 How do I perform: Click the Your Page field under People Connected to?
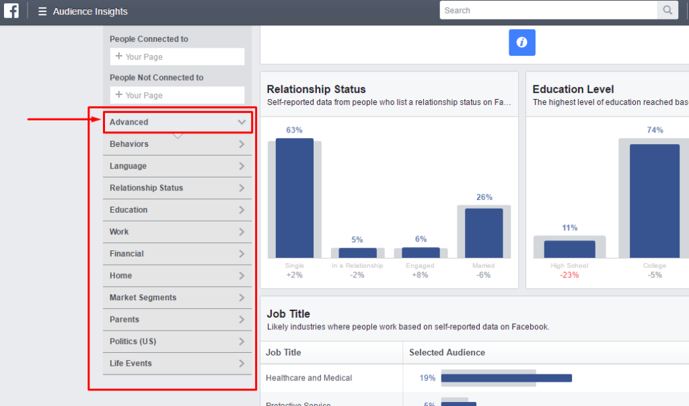(x=177, y=57)
